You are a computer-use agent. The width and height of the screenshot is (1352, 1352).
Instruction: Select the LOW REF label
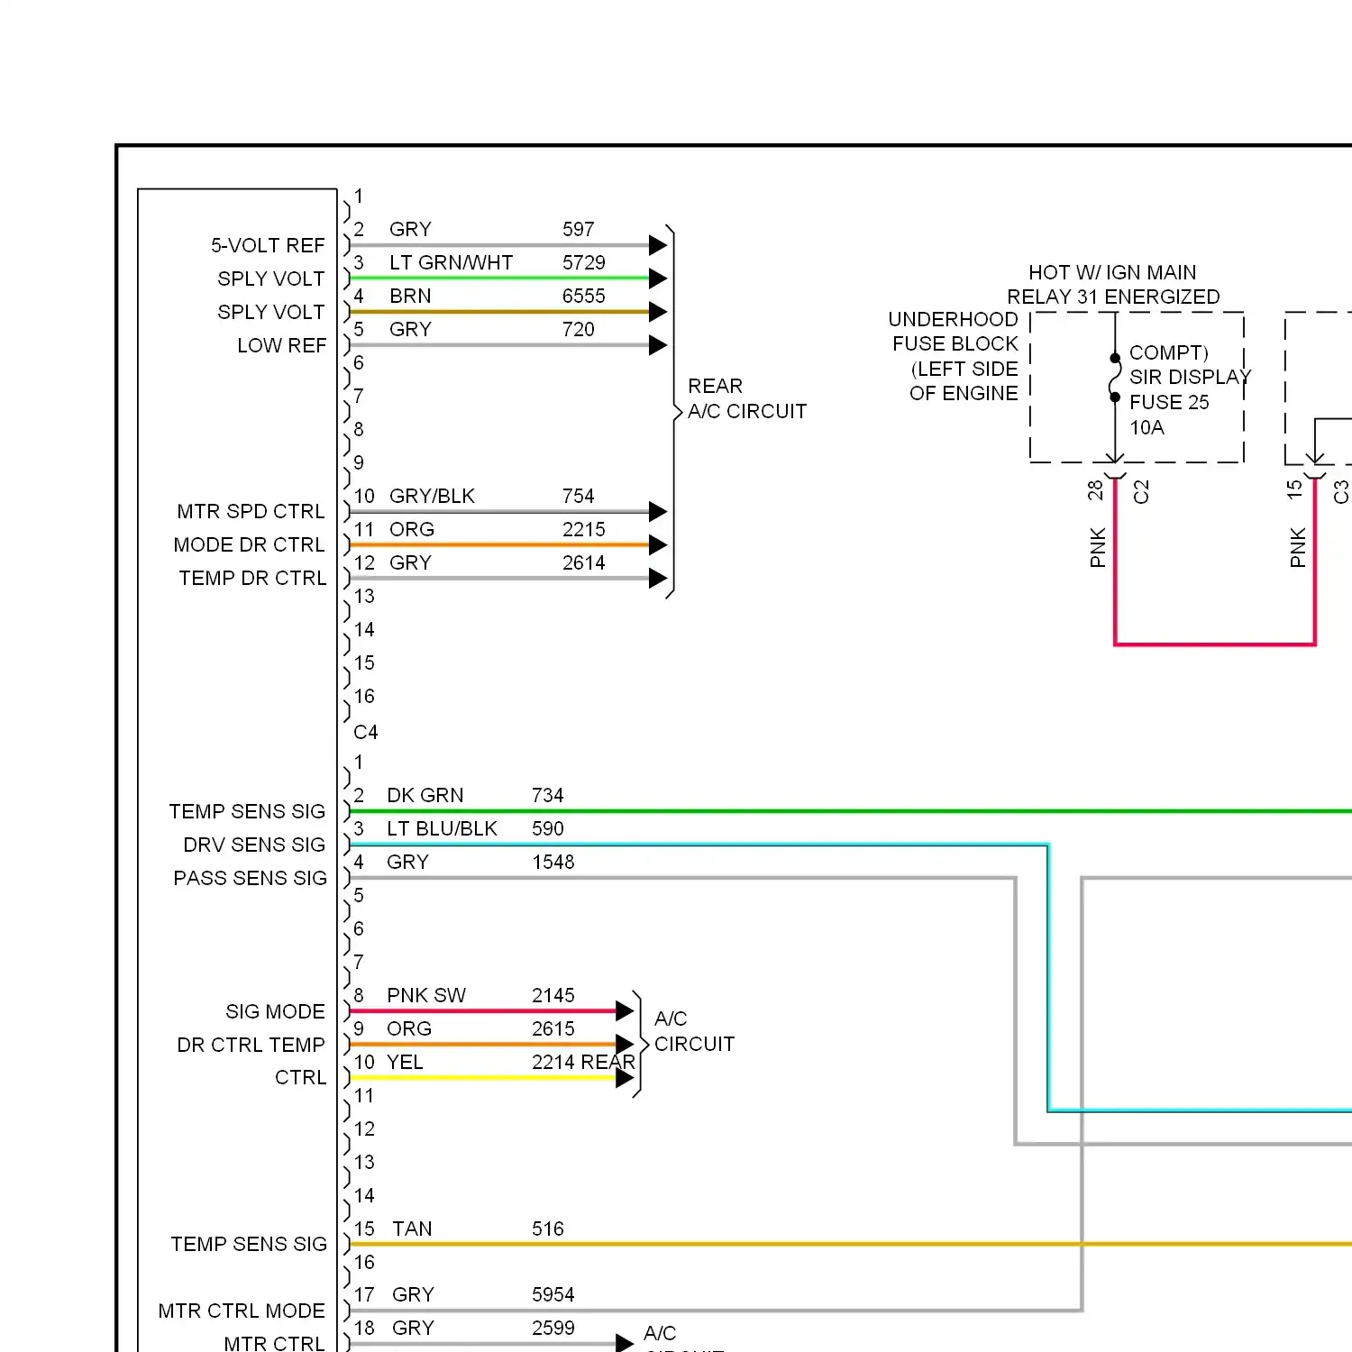[281, 346]
